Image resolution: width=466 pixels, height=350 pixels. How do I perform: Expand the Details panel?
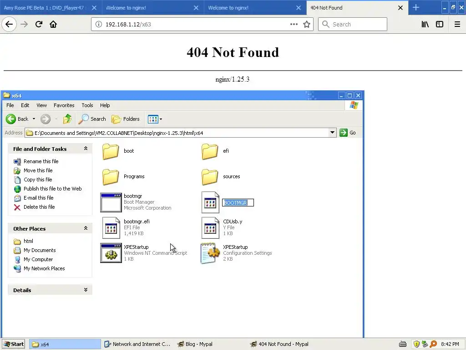click(86, 289)
